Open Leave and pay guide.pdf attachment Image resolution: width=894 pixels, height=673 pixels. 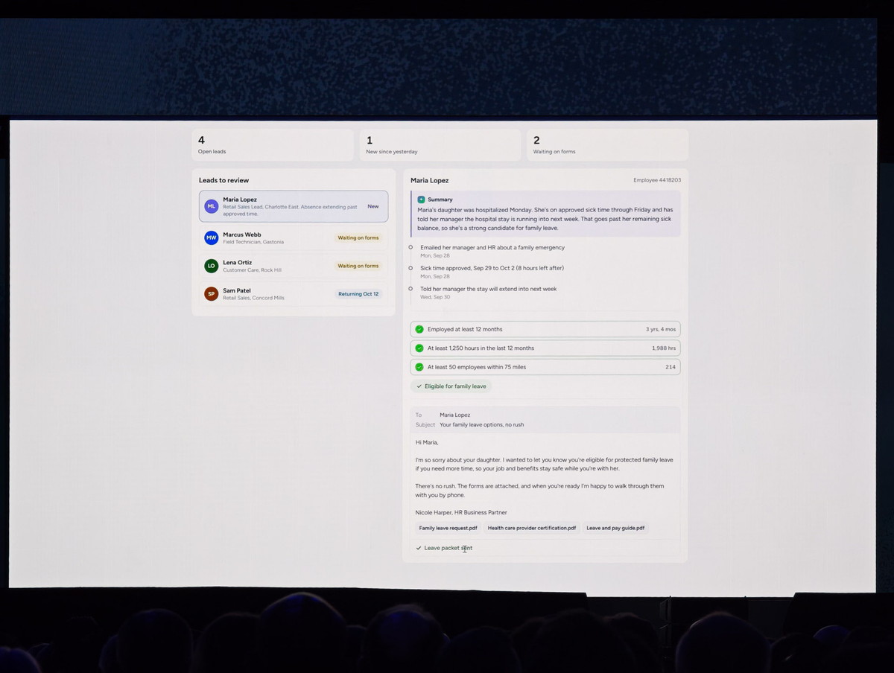pos(615,528)
